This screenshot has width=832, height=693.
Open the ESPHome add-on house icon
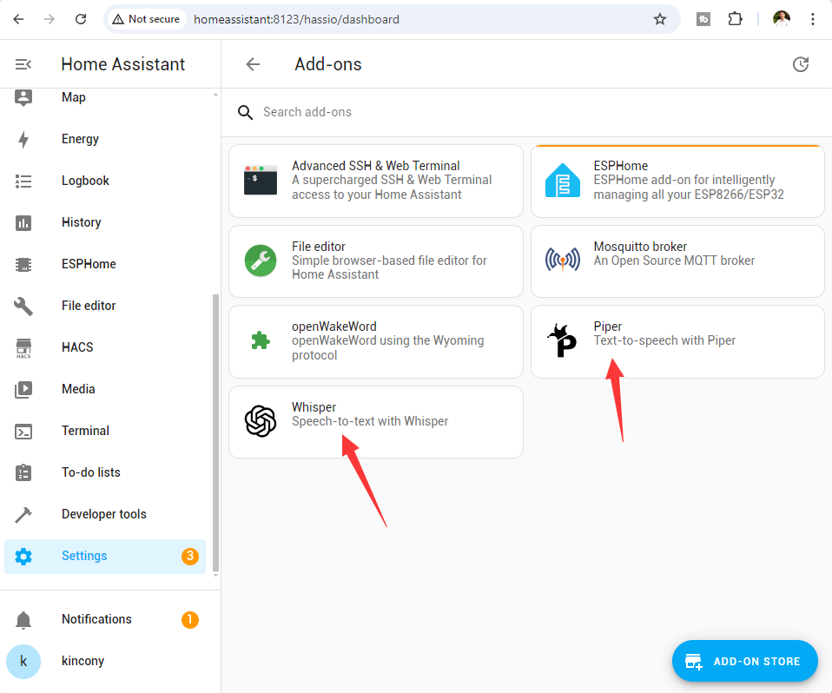point(562,181)
